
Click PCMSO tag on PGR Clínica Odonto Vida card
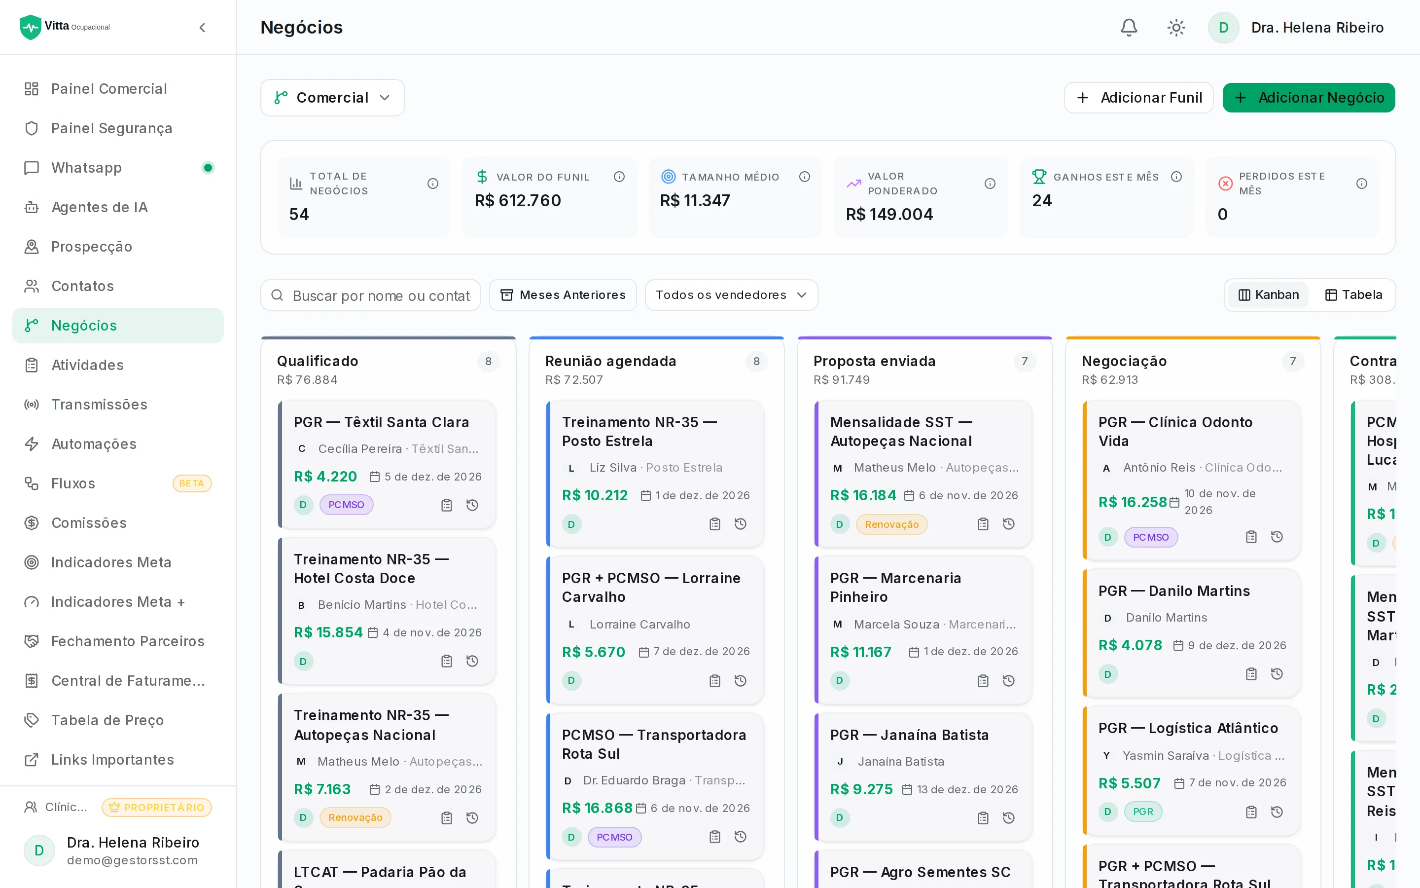[1151, 537]
